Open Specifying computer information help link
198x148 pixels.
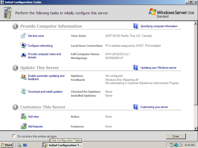[159, 26]
